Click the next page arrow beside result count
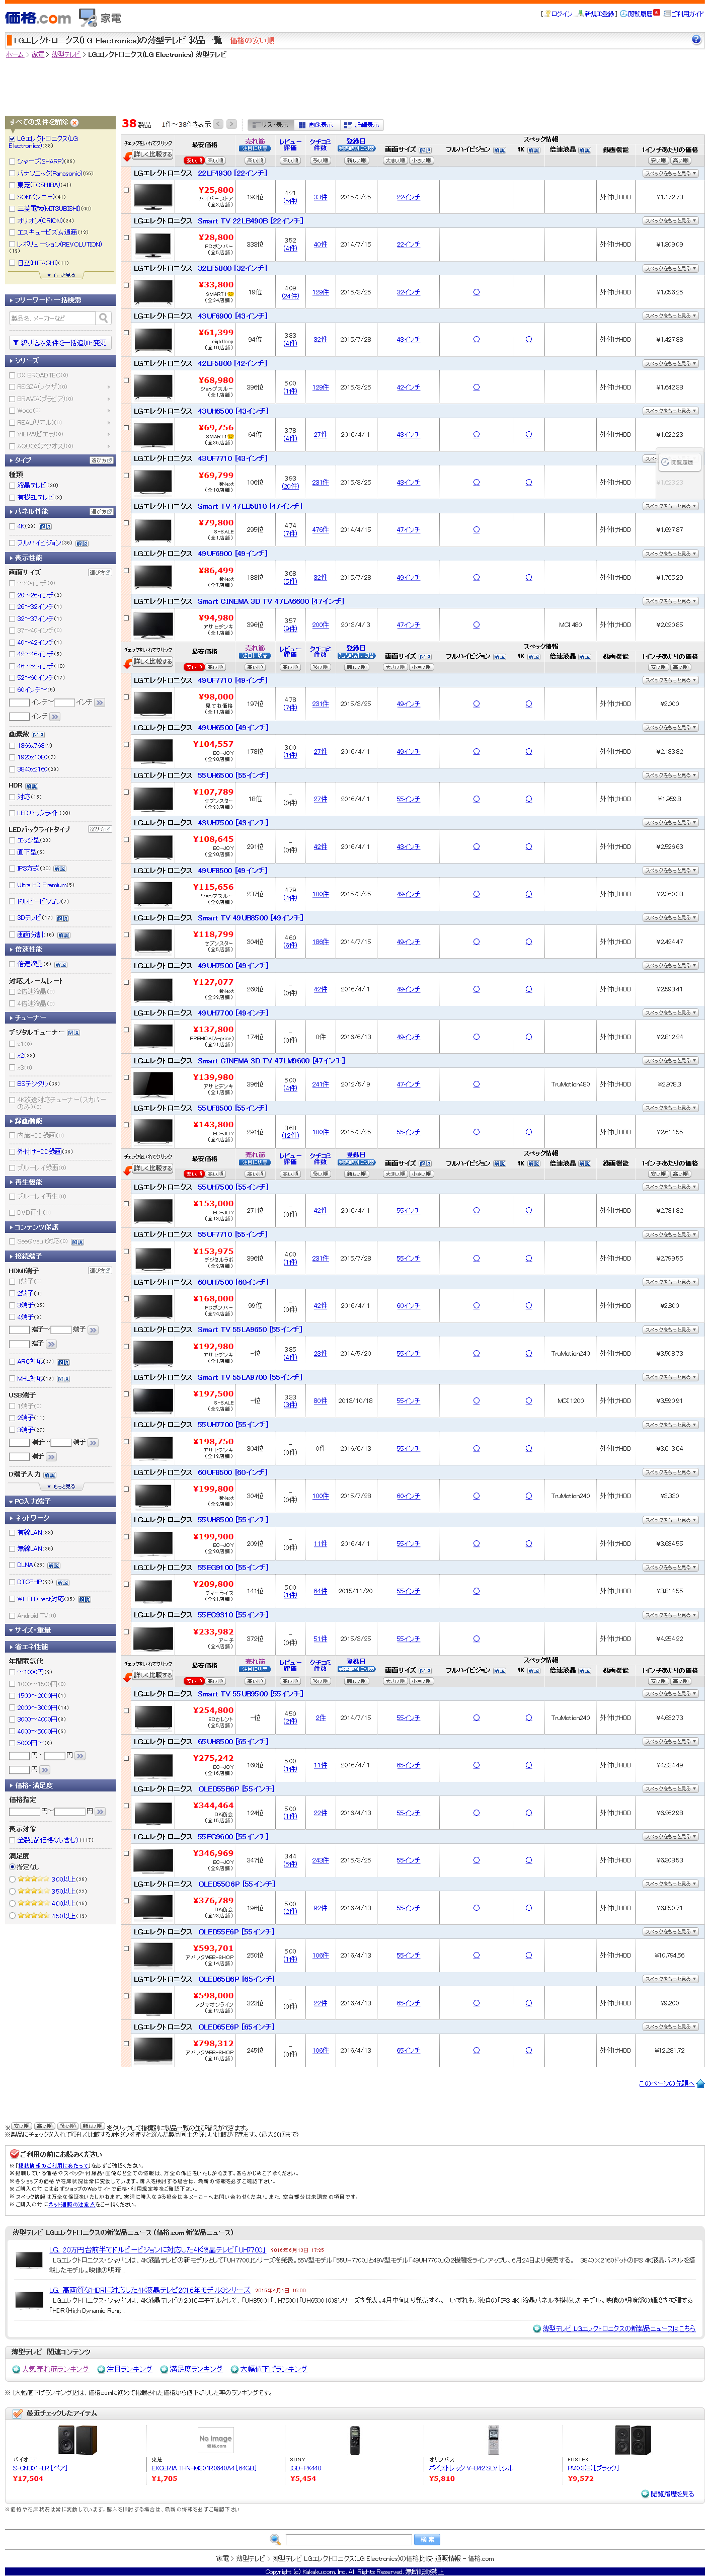 point(231,124)
